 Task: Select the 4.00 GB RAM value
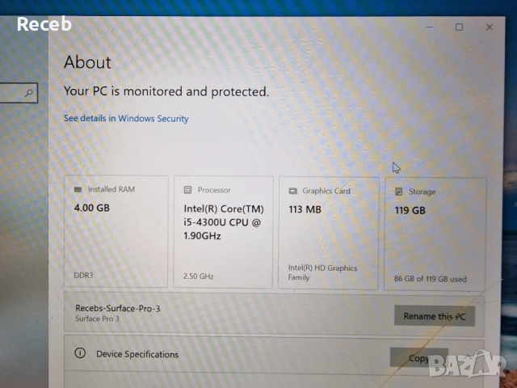point(91,208)
